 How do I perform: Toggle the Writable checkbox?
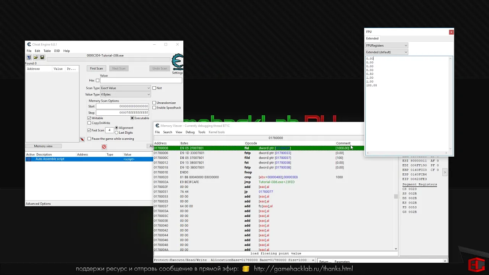coord(89,118)
